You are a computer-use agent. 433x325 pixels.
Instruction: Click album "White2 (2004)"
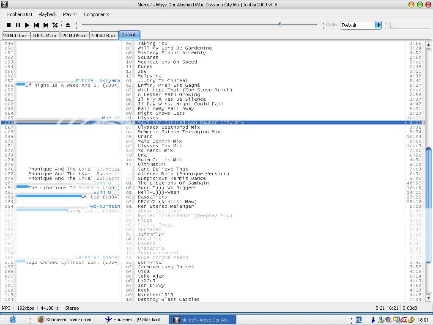[101, 197]
